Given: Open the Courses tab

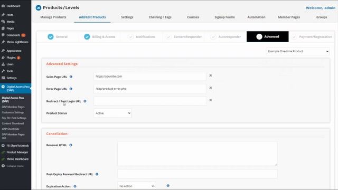Looking at the screenshot, I should pos(193,17).
